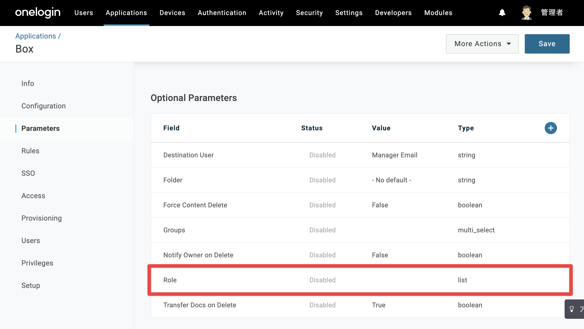
Task: Switch to the Users sidebar tab
Action: click(x=31, y=241)
